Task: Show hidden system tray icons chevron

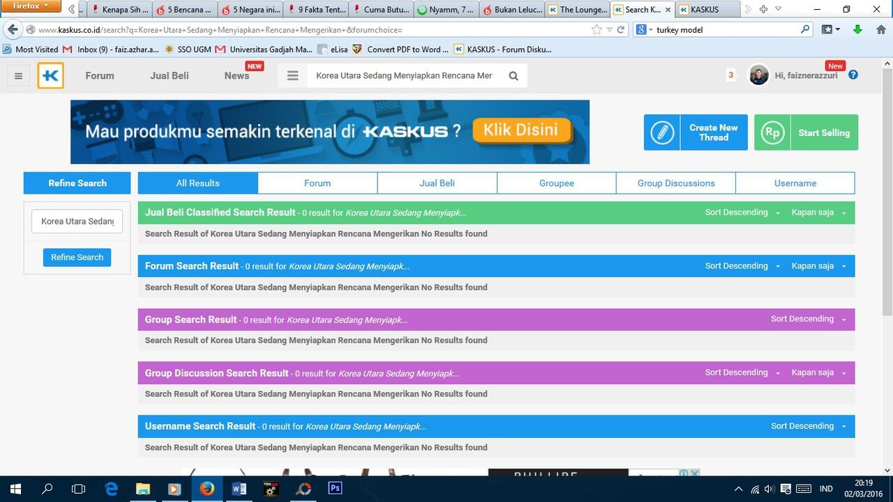Action: click(x=739, y=489)
